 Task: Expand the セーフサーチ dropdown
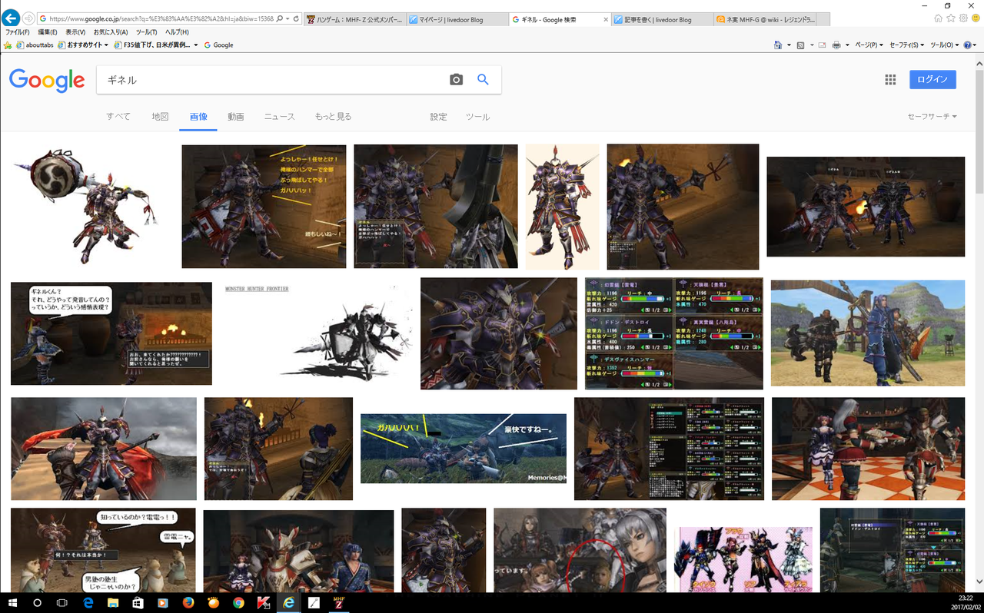click(932, 117)
